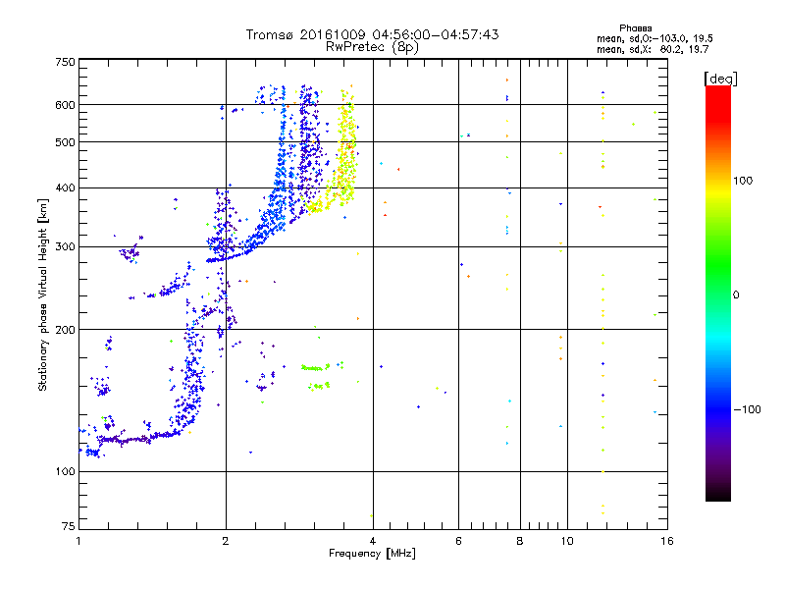Screen dimensions: 785x589
Task: Click the yellow X-mode trace near 3.5 MHz, 450 km
Action: click(x=345, y=150)
